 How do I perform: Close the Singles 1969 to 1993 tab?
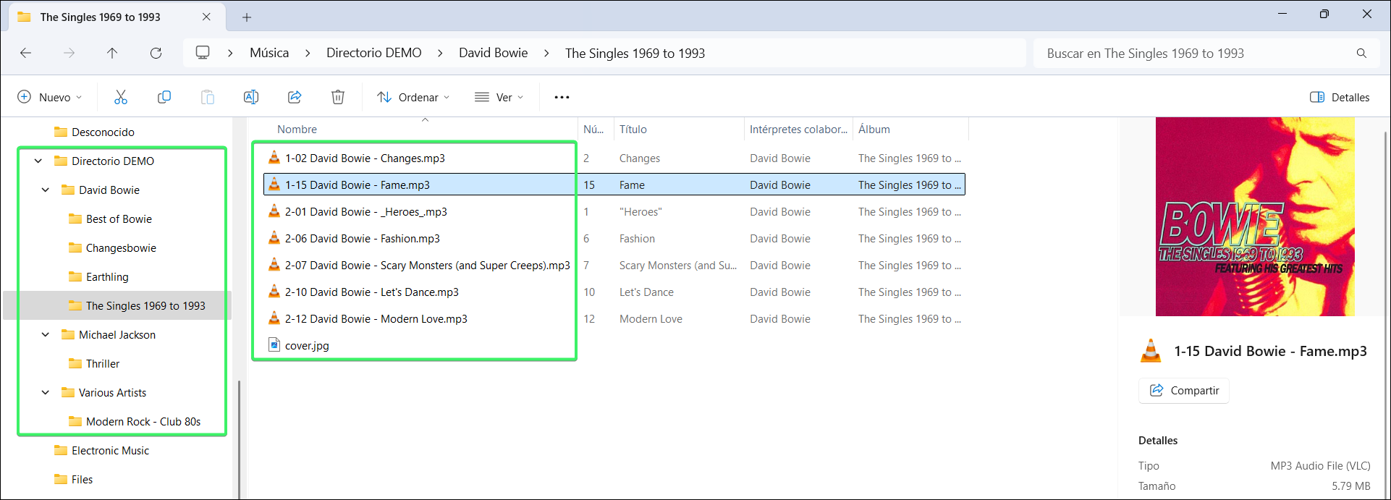(206, 17)
